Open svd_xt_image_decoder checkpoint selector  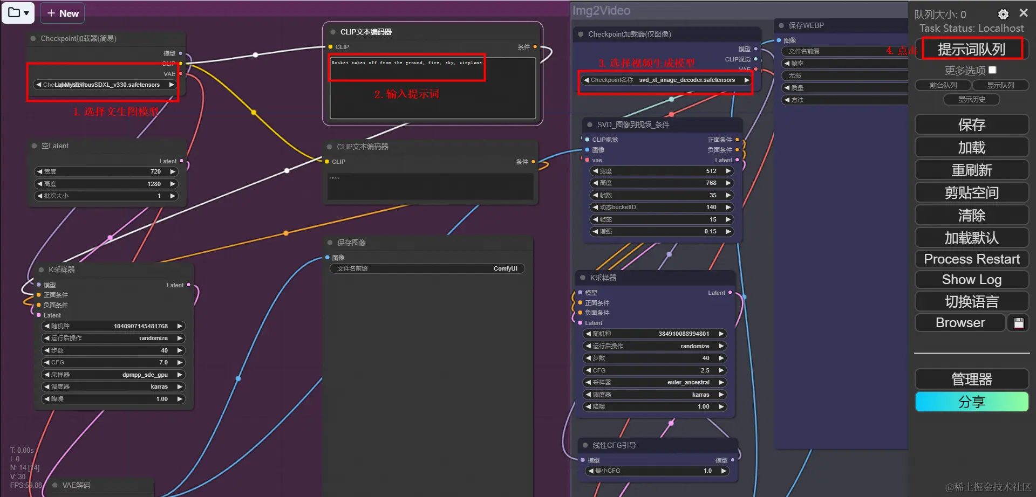[666, 80]
